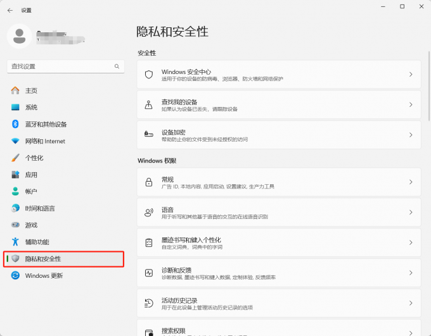
Task: Open Windows 更新 page
Action: coord(64,276)
